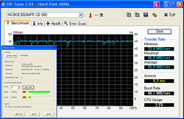Switch to the Info tab

pos(38,24)
